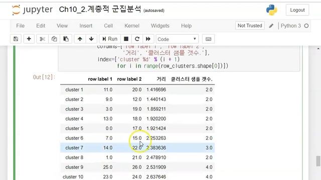The height and width of the screenshot is (180, 321).
Task: Copy selected cells icon
Action: pyautogui.click(x=54, y=39)
